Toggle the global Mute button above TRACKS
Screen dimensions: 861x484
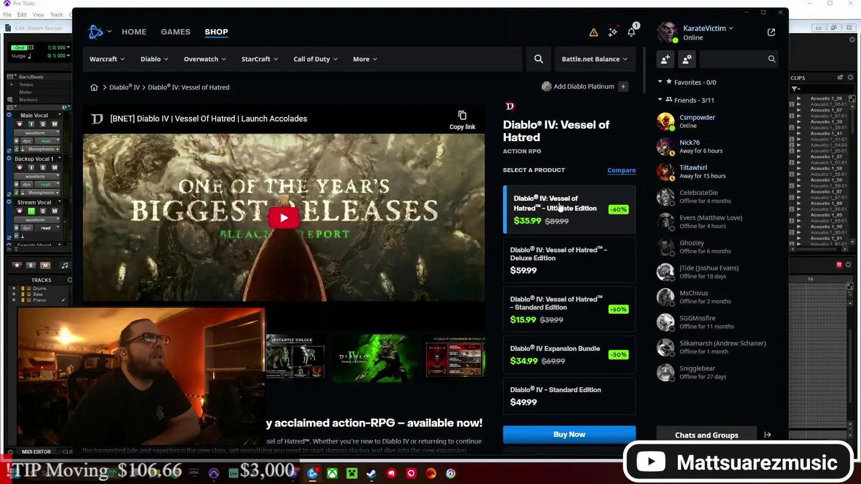point(45,266)
